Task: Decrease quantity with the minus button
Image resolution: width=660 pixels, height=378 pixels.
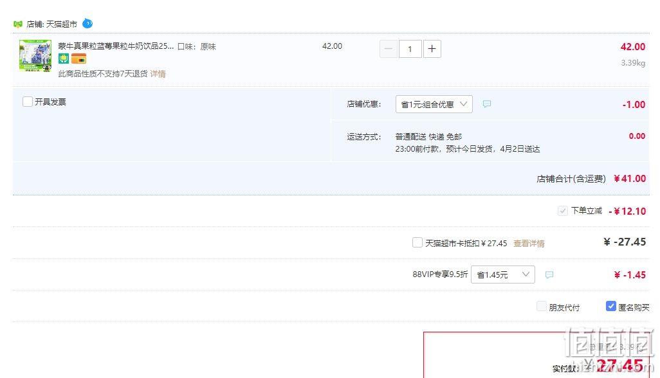Action: pos(389,49)
